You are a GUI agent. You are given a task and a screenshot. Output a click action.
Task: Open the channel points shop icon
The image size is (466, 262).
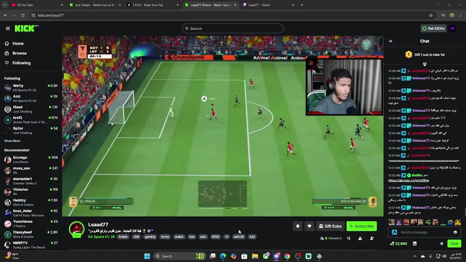pyautogui.click(x=415, y=243)
